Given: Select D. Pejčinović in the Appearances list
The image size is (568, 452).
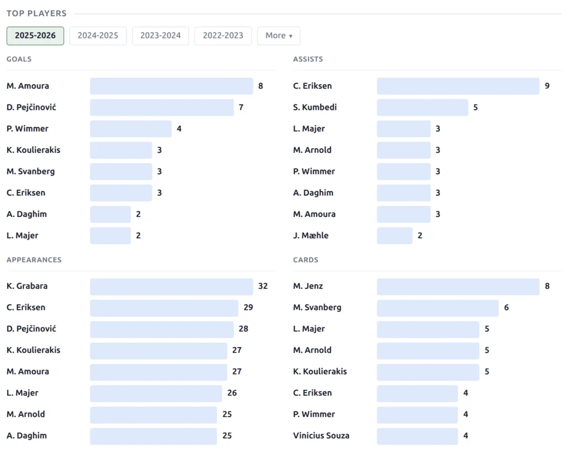Looking at the screenshot, I should click(x=32, y=328).
